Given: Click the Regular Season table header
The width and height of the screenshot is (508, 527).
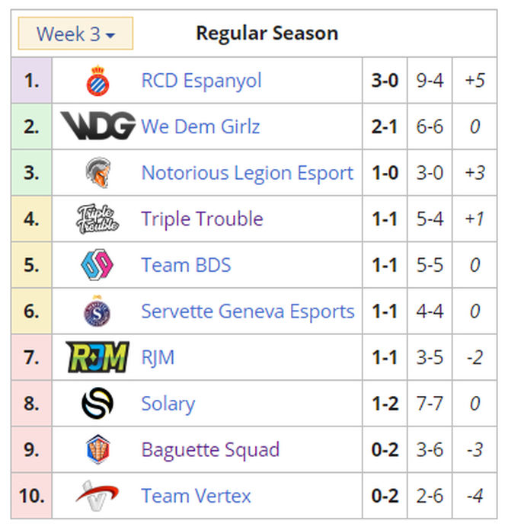Looking at the screenshot, I should click(x=267, y=34).
